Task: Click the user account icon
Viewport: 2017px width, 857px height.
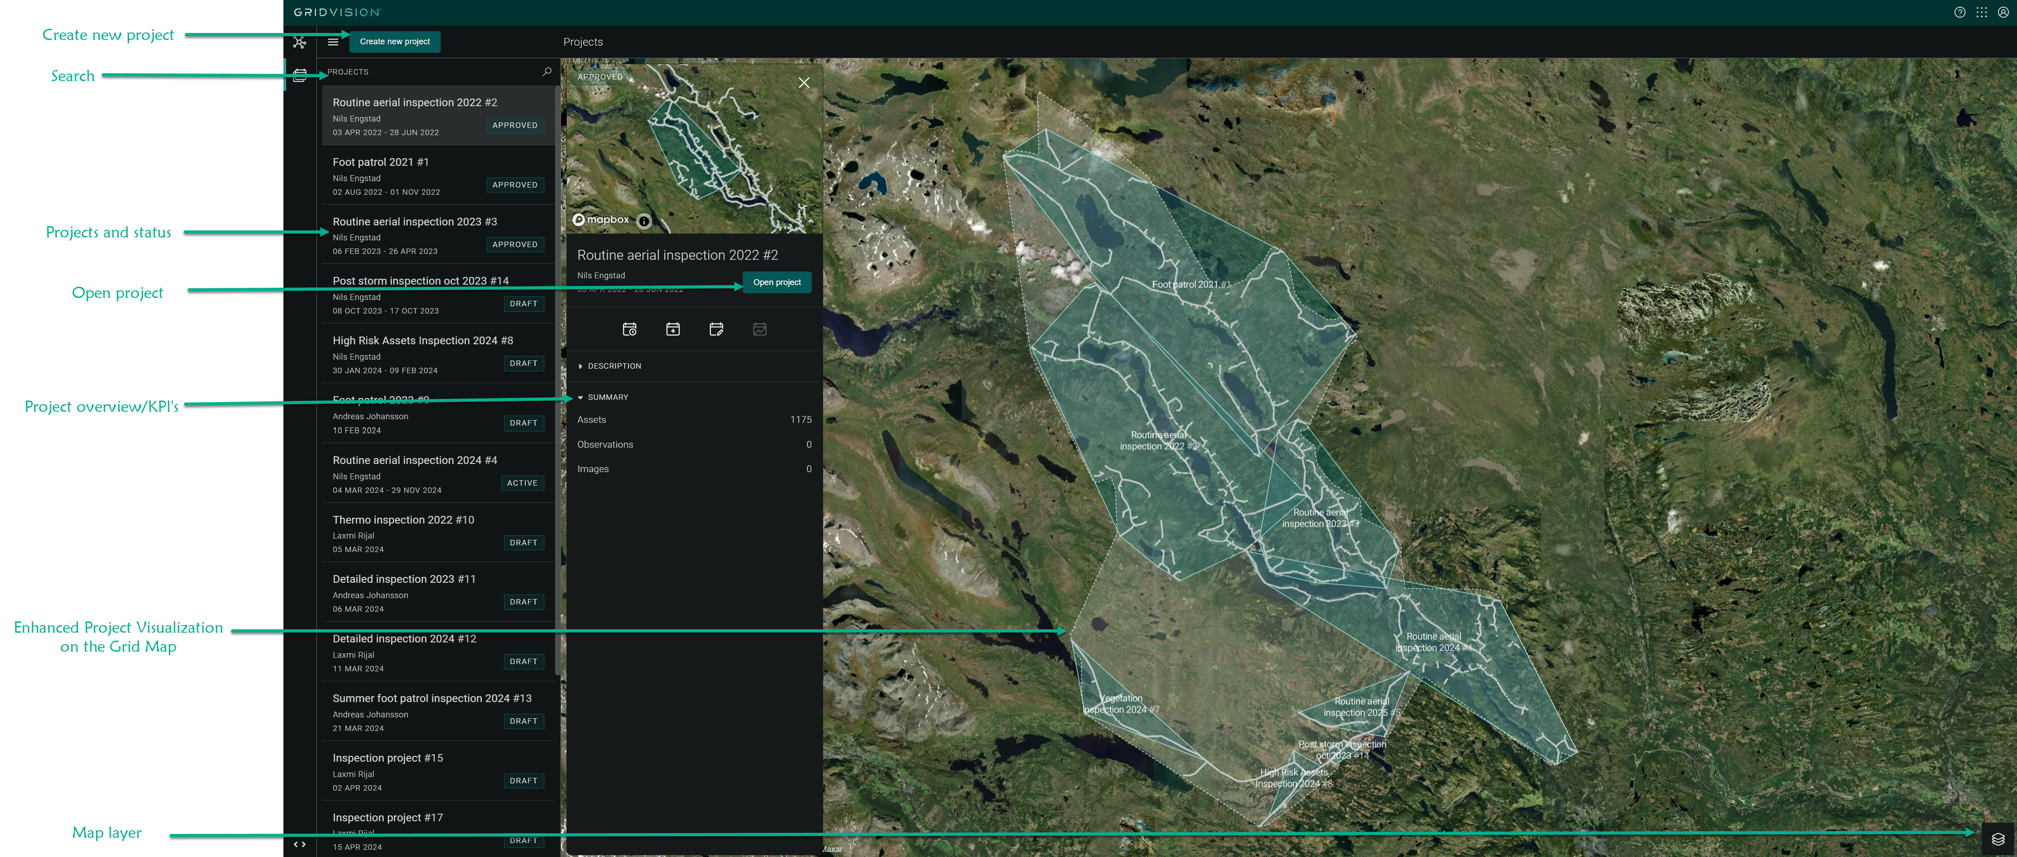Action: 2003,13
